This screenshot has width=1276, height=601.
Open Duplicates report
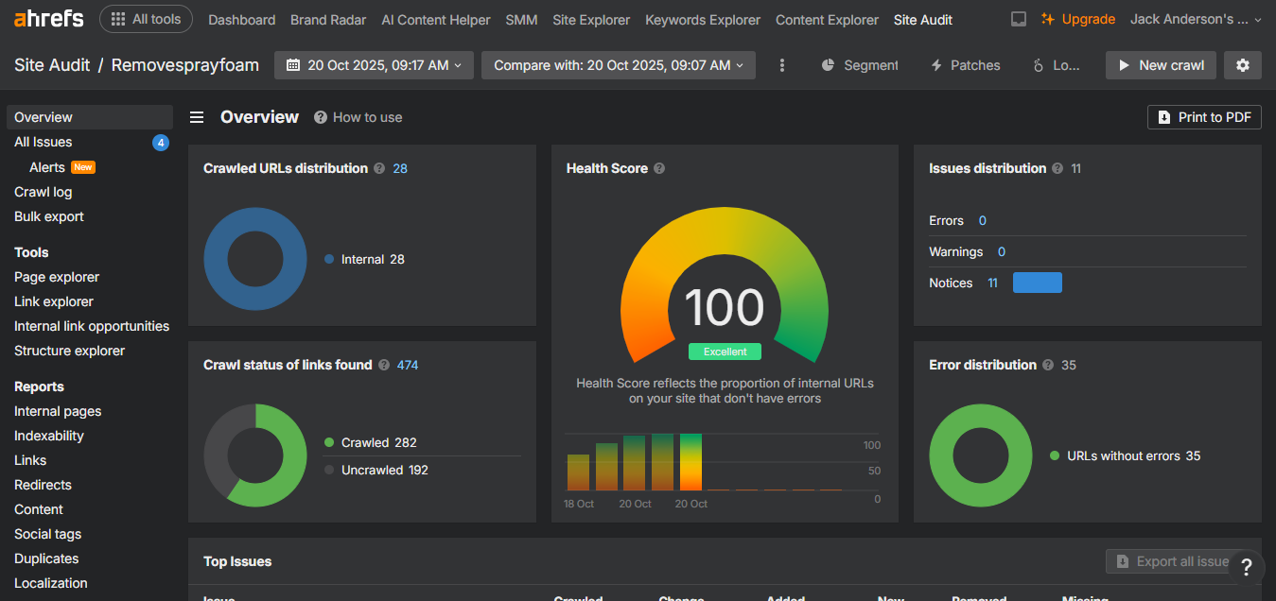[46, 558]
